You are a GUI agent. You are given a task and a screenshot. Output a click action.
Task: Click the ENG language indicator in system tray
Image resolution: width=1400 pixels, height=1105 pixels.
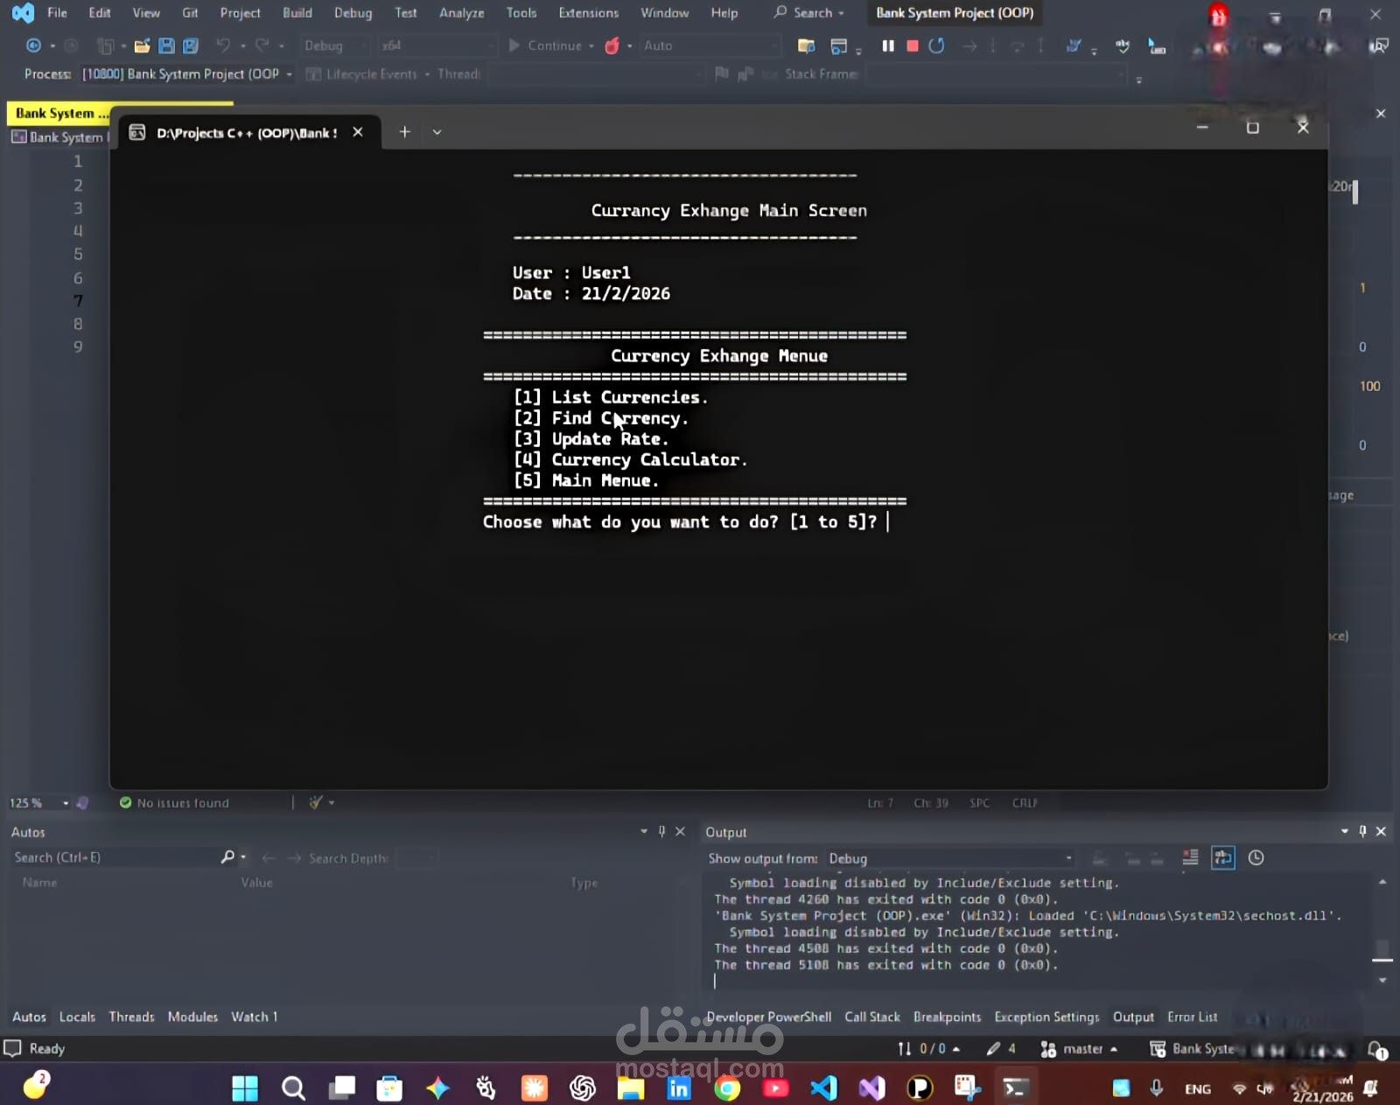1198,1088
